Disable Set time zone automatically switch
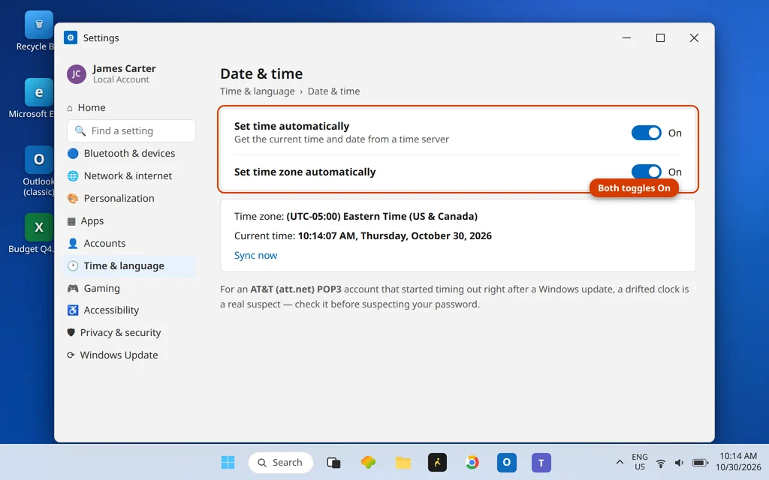The height and width of the screenshot is (480, 769). pyautogui.click(x=647, y=172)
